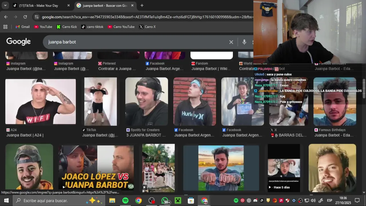Go back to the previous page
This screenshot has width=366, height=206.
tap(6, 17)
